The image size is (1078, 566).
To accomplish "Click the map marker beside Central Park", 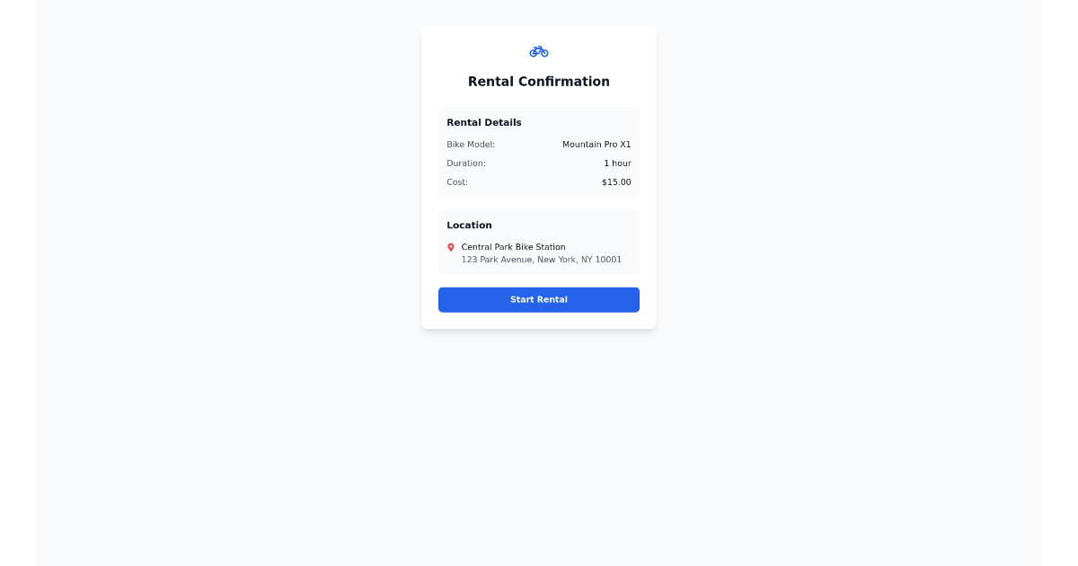I will pos(452,247).
